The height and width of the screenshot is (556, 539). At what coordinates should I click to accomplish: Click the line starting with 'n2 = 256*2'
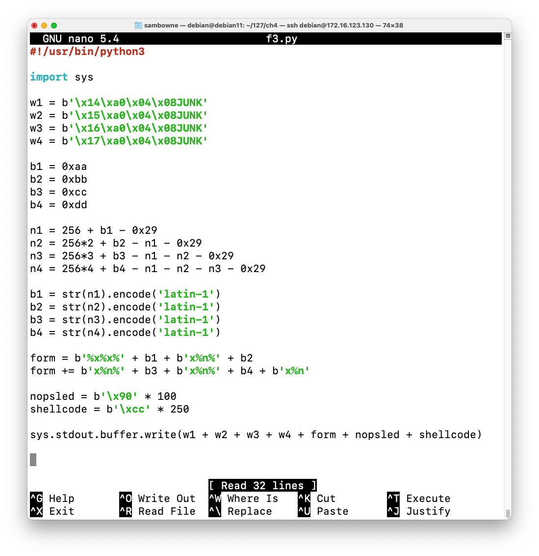pyautogui.click(x=116, y=243)
